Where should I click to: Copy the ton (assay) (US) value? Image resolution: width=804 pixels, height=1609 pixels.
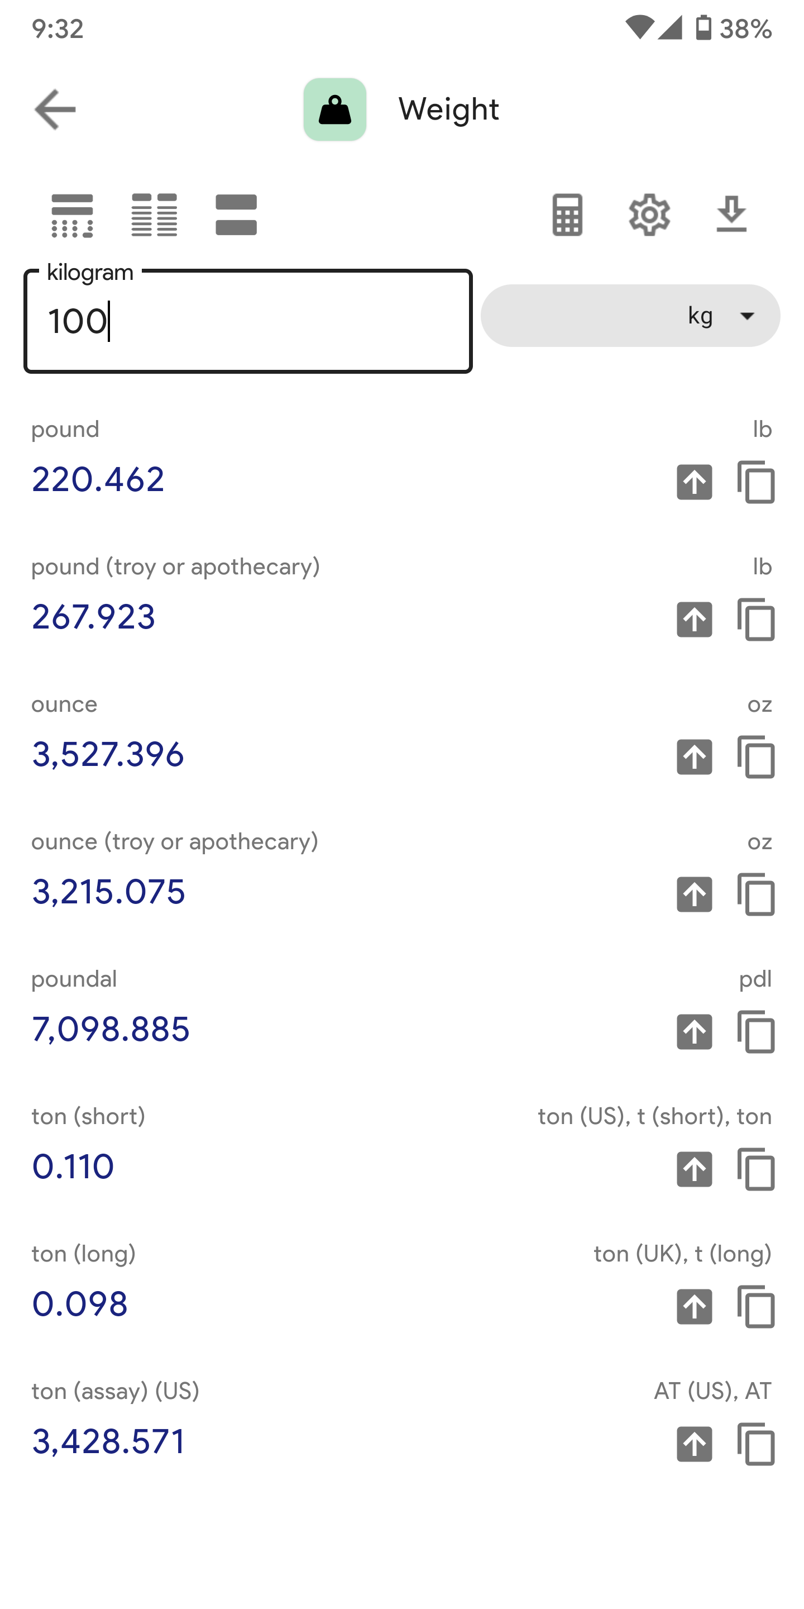pyautogui.click(x=756, y=1444)
